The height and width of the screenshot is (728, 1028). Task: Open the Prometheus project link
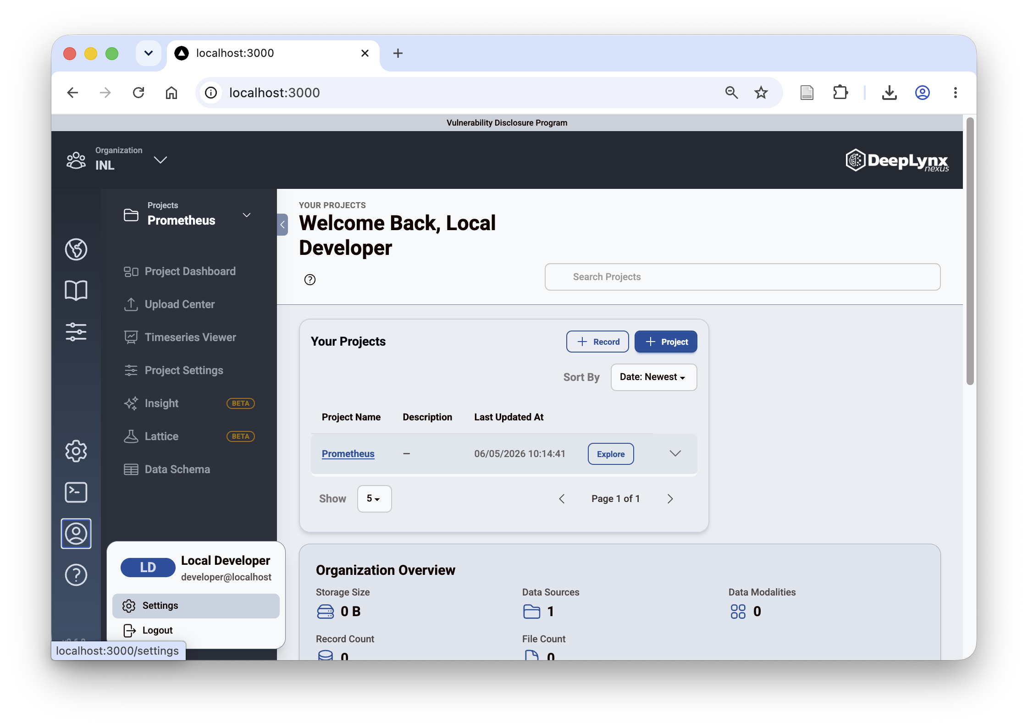(x=348, y=454)
